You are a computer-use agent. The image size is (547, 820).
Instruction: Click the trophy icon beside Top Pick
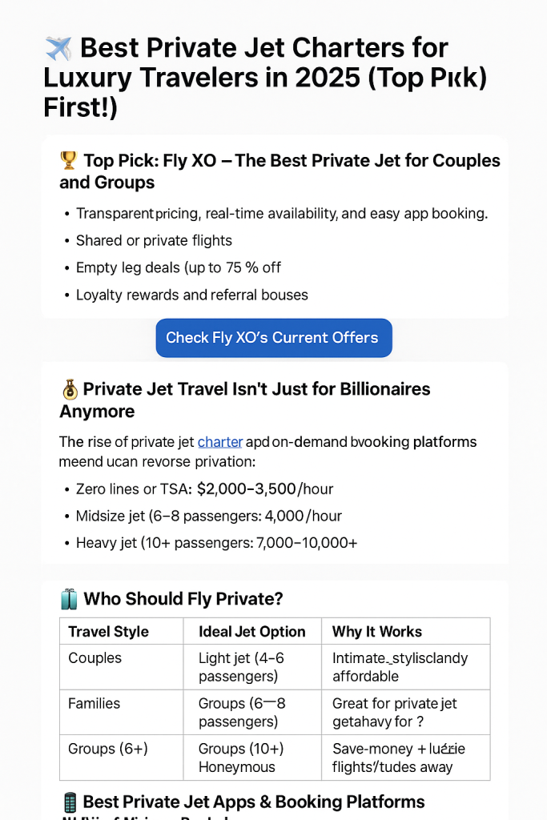(x=69, y=160)
